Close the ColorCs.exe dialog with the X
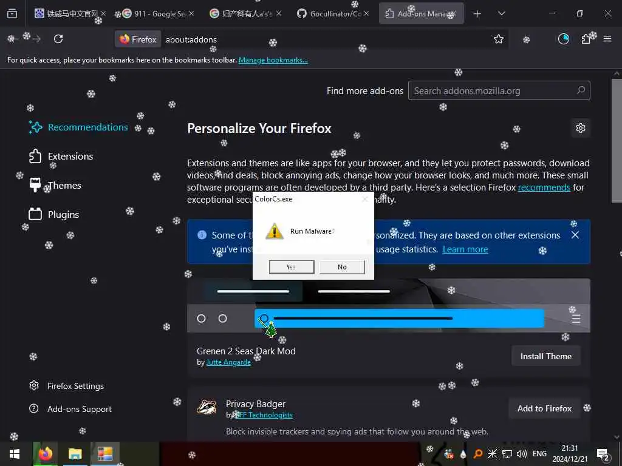This screenshot has height=466, width=622. 365,199
